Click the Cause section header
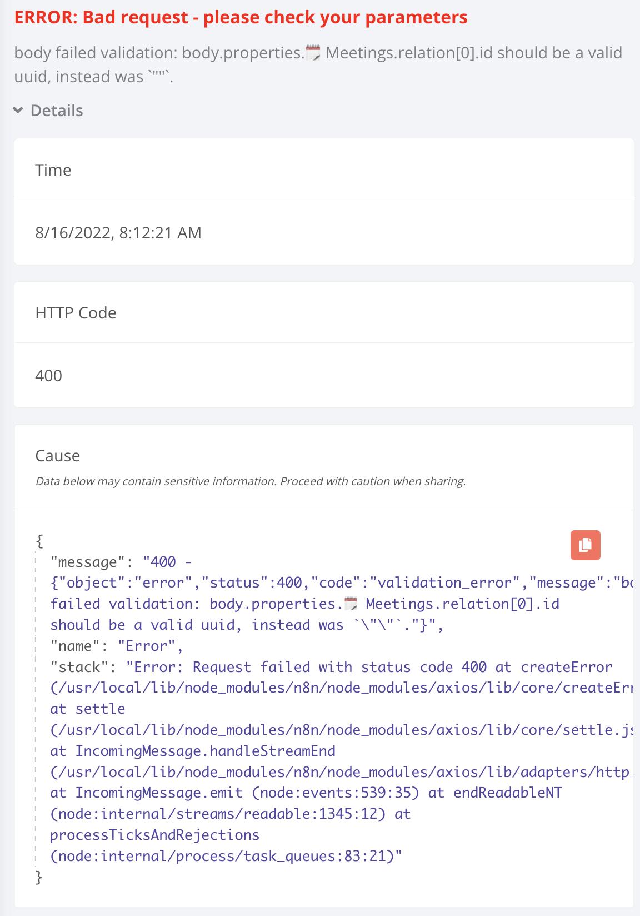Image resolution: width=640 pixels, height=916 pixels. coord(58,456)
